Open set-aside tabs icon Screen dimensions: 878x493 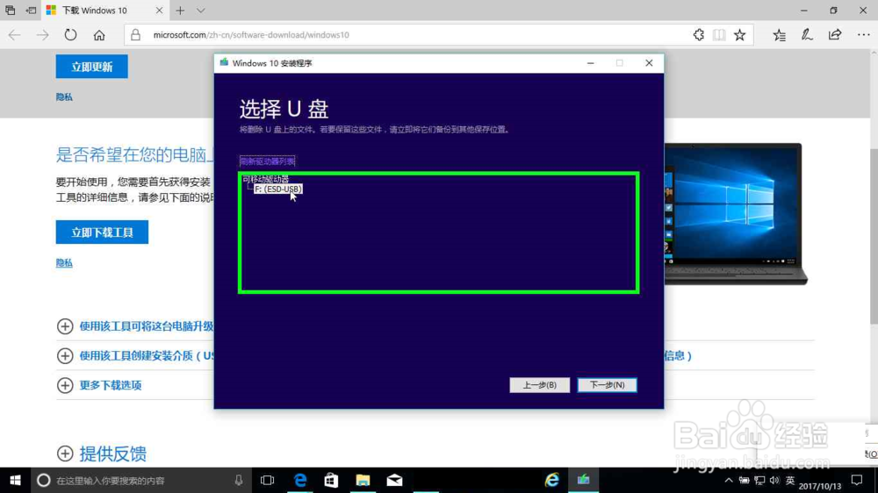tap(10, 10)
